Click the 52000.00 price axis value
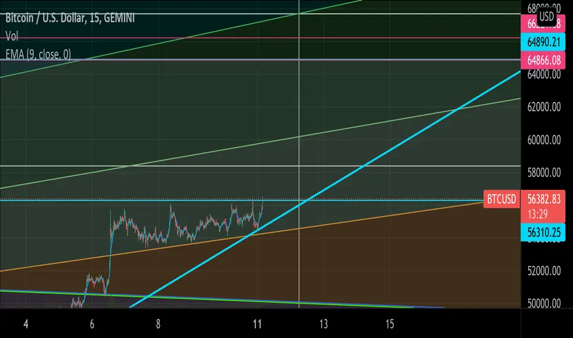The height and width of the screenshot is (338, 573). [x=543, y=271]
